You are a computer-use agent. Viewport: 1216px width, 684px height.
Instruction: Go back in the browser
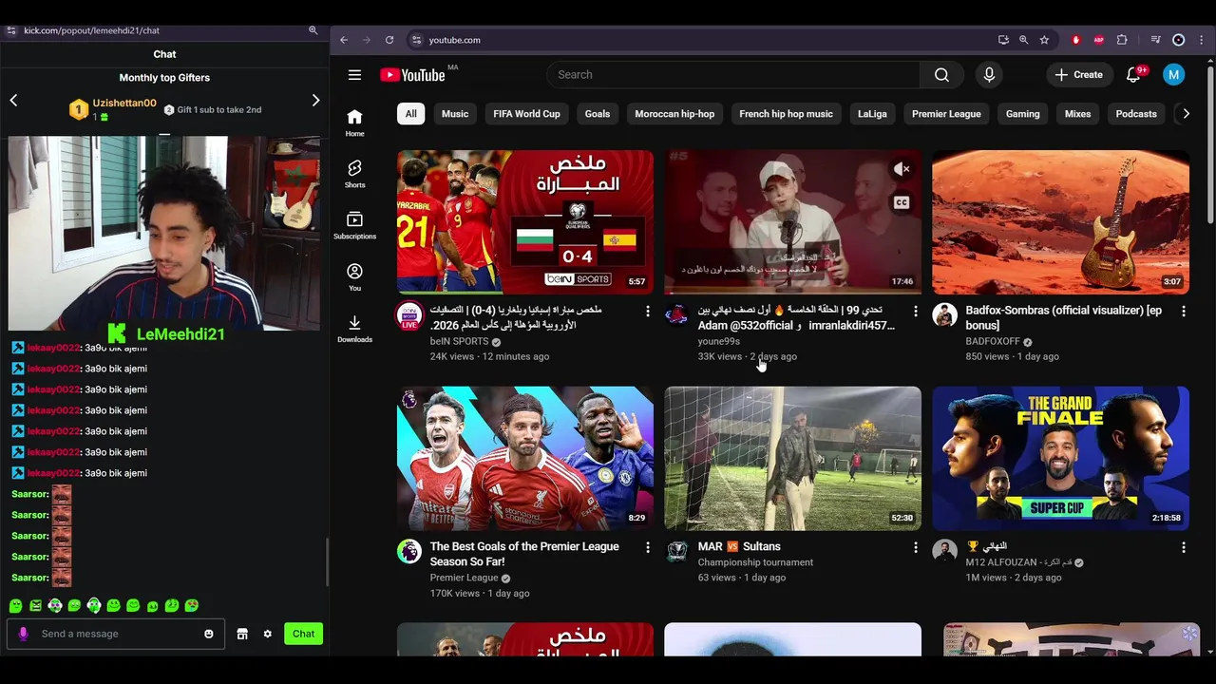click(344, 40)
